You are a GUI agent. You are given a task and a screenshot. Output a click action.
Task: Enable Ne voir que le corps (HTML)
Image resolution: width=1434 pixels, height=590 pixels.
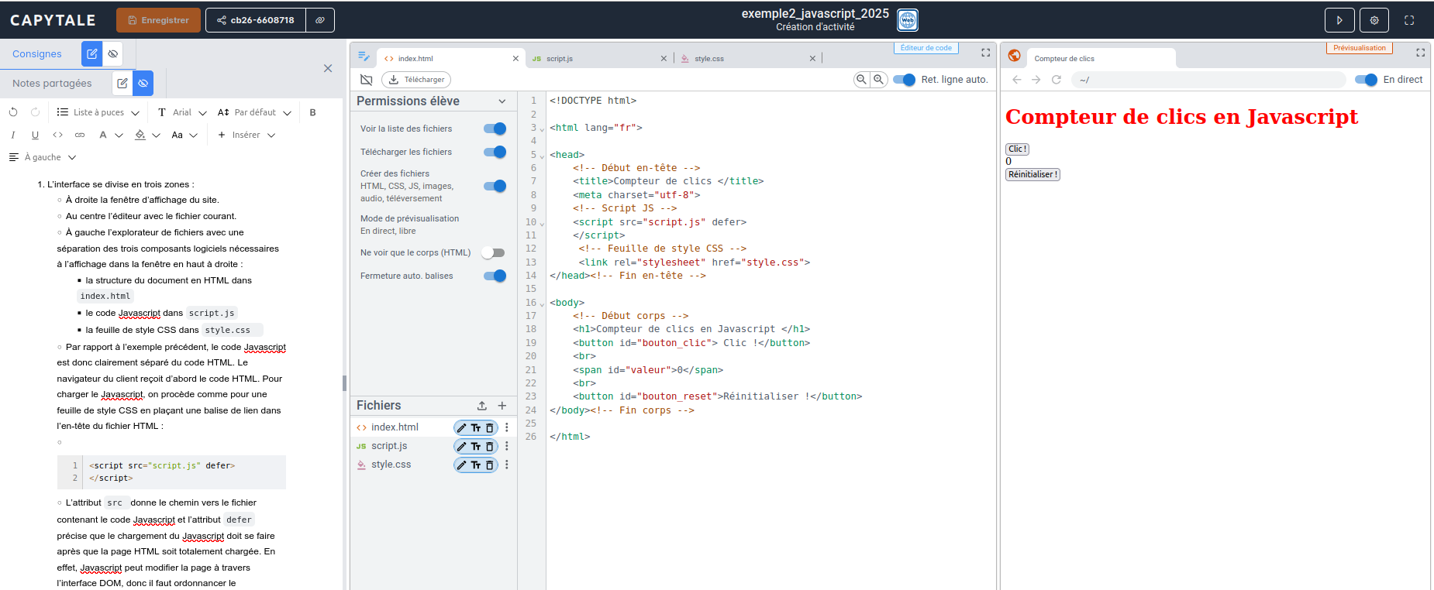[x=493, y=252]
